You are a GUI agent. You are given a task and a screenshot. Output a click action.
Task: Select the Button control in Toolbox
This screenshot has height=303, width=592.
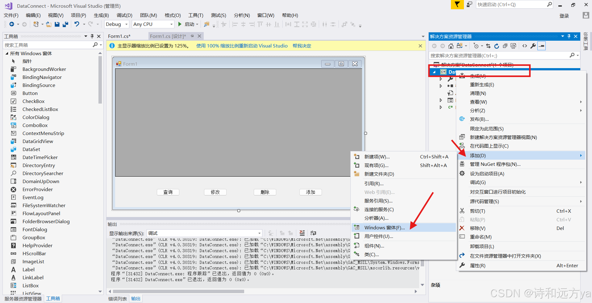click(x=30, y=93)
